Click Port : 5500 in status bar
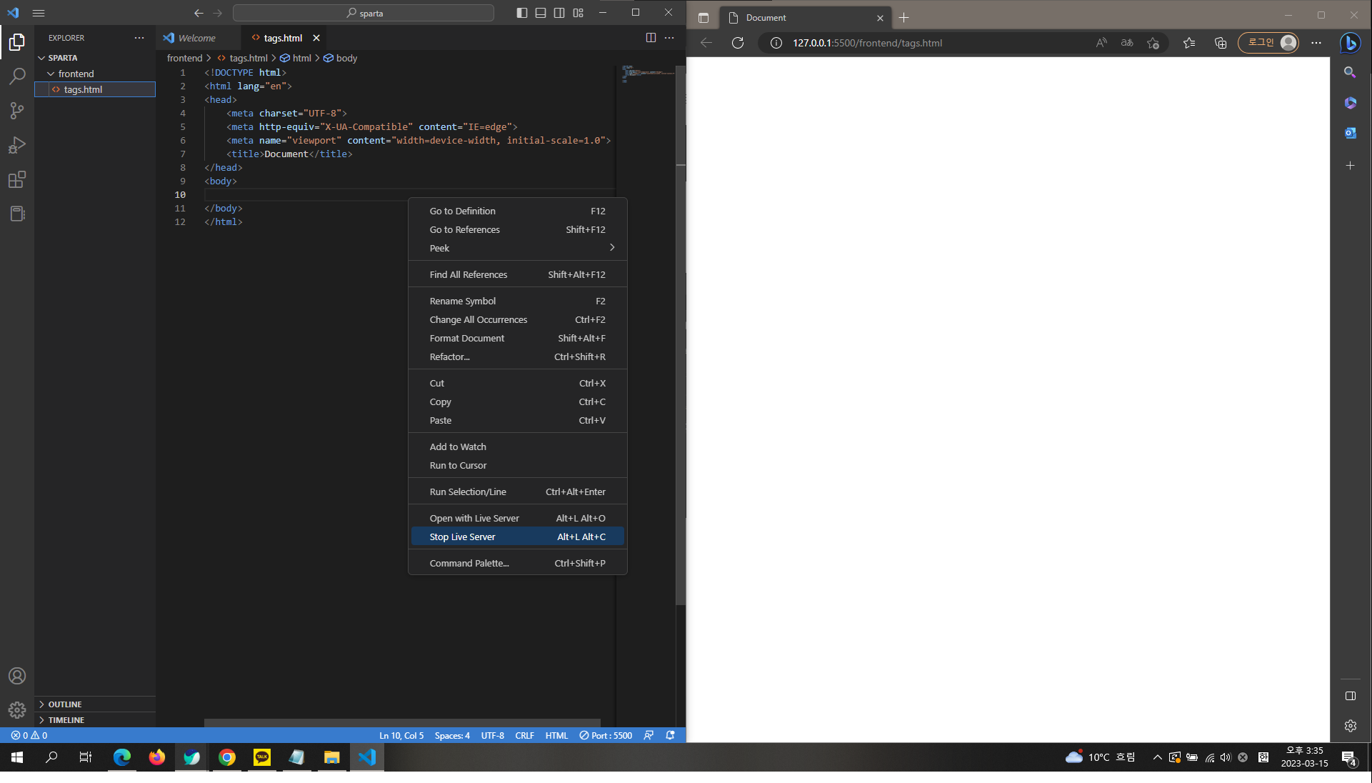The image size is (1372, 783). 606,735
